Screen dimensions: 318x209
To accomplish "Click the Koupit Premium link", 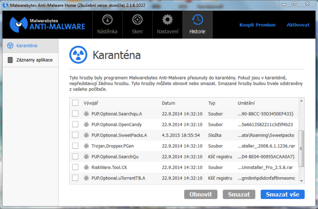I will click(257, 25).
